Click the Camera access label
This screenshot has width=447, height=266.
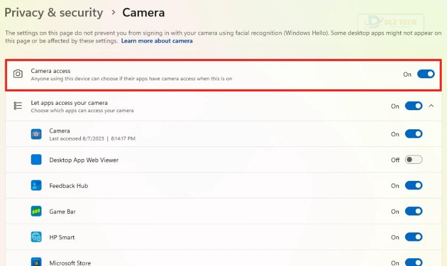(51, 71)
